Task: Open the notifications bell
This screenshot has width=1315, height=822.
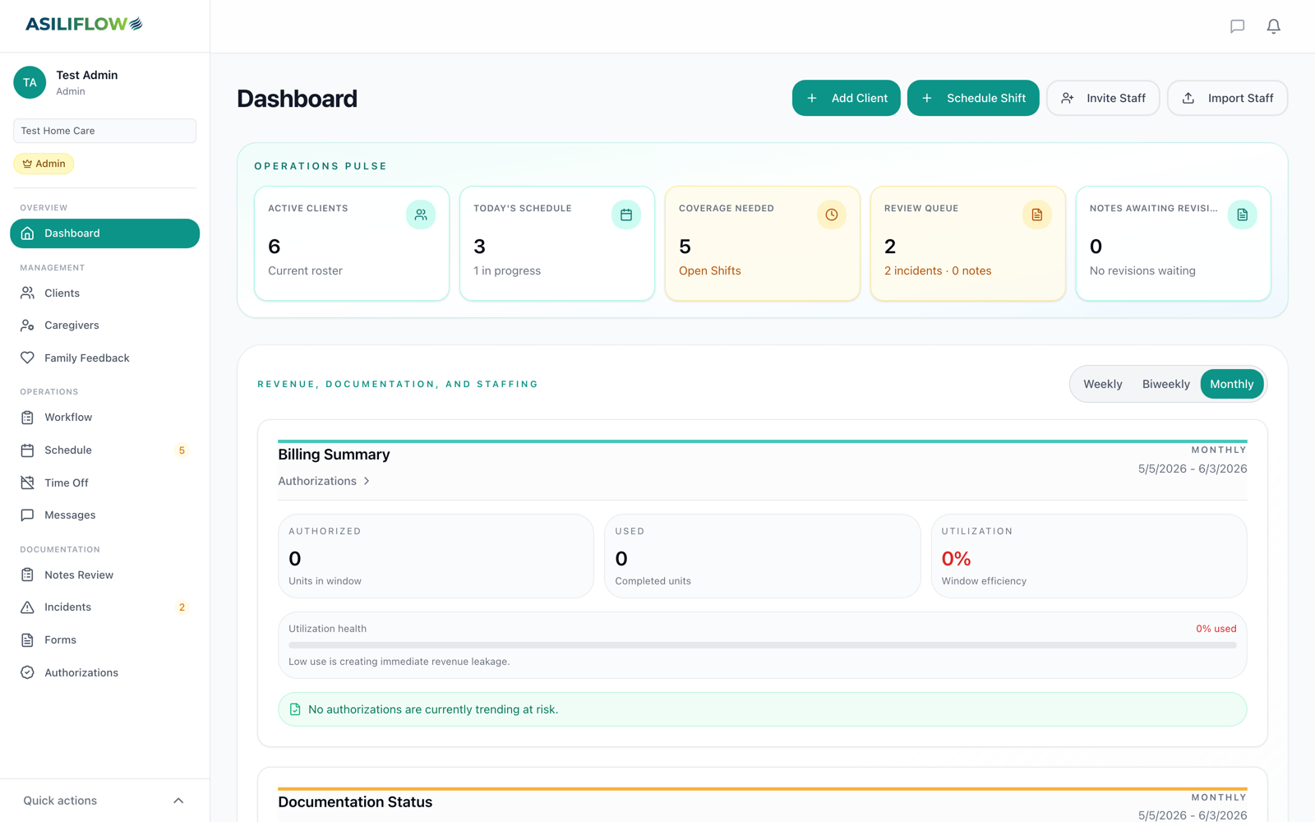Action: (x=1273, y=26)
